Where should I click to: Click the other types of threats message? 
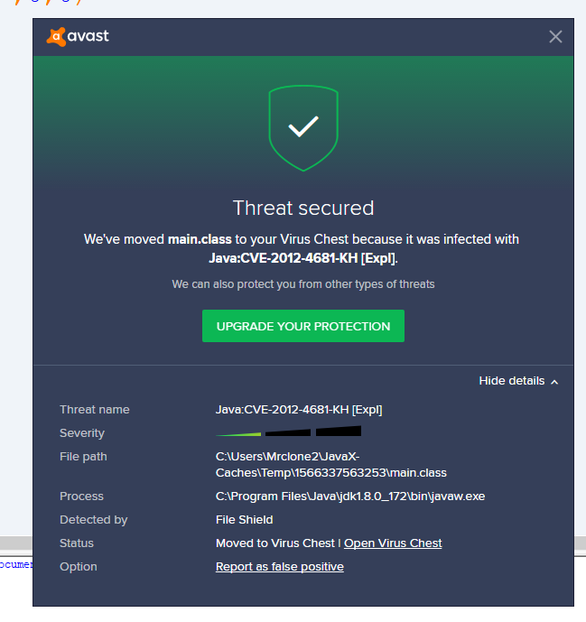[303, 284]
